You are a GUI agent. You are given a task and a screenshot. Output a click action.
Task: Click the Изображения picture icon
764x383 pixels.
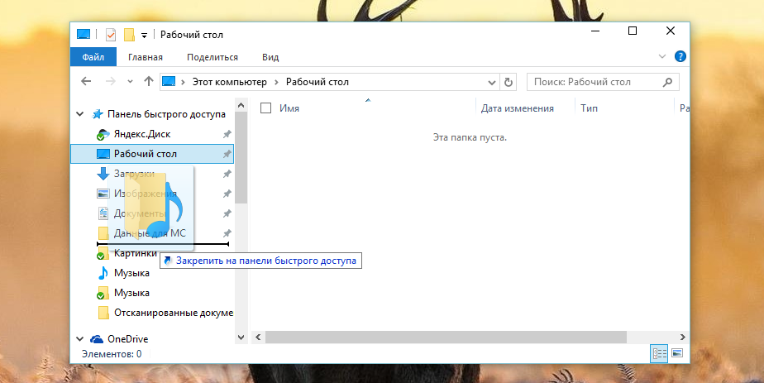(103, 194)
